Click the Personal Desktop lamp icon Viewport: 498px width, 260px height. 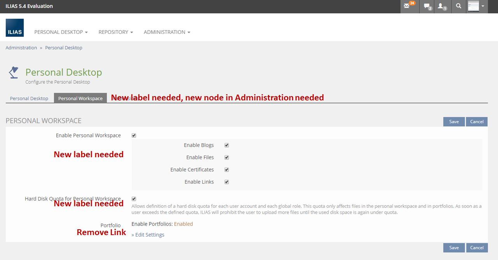(x=14, y=72)
